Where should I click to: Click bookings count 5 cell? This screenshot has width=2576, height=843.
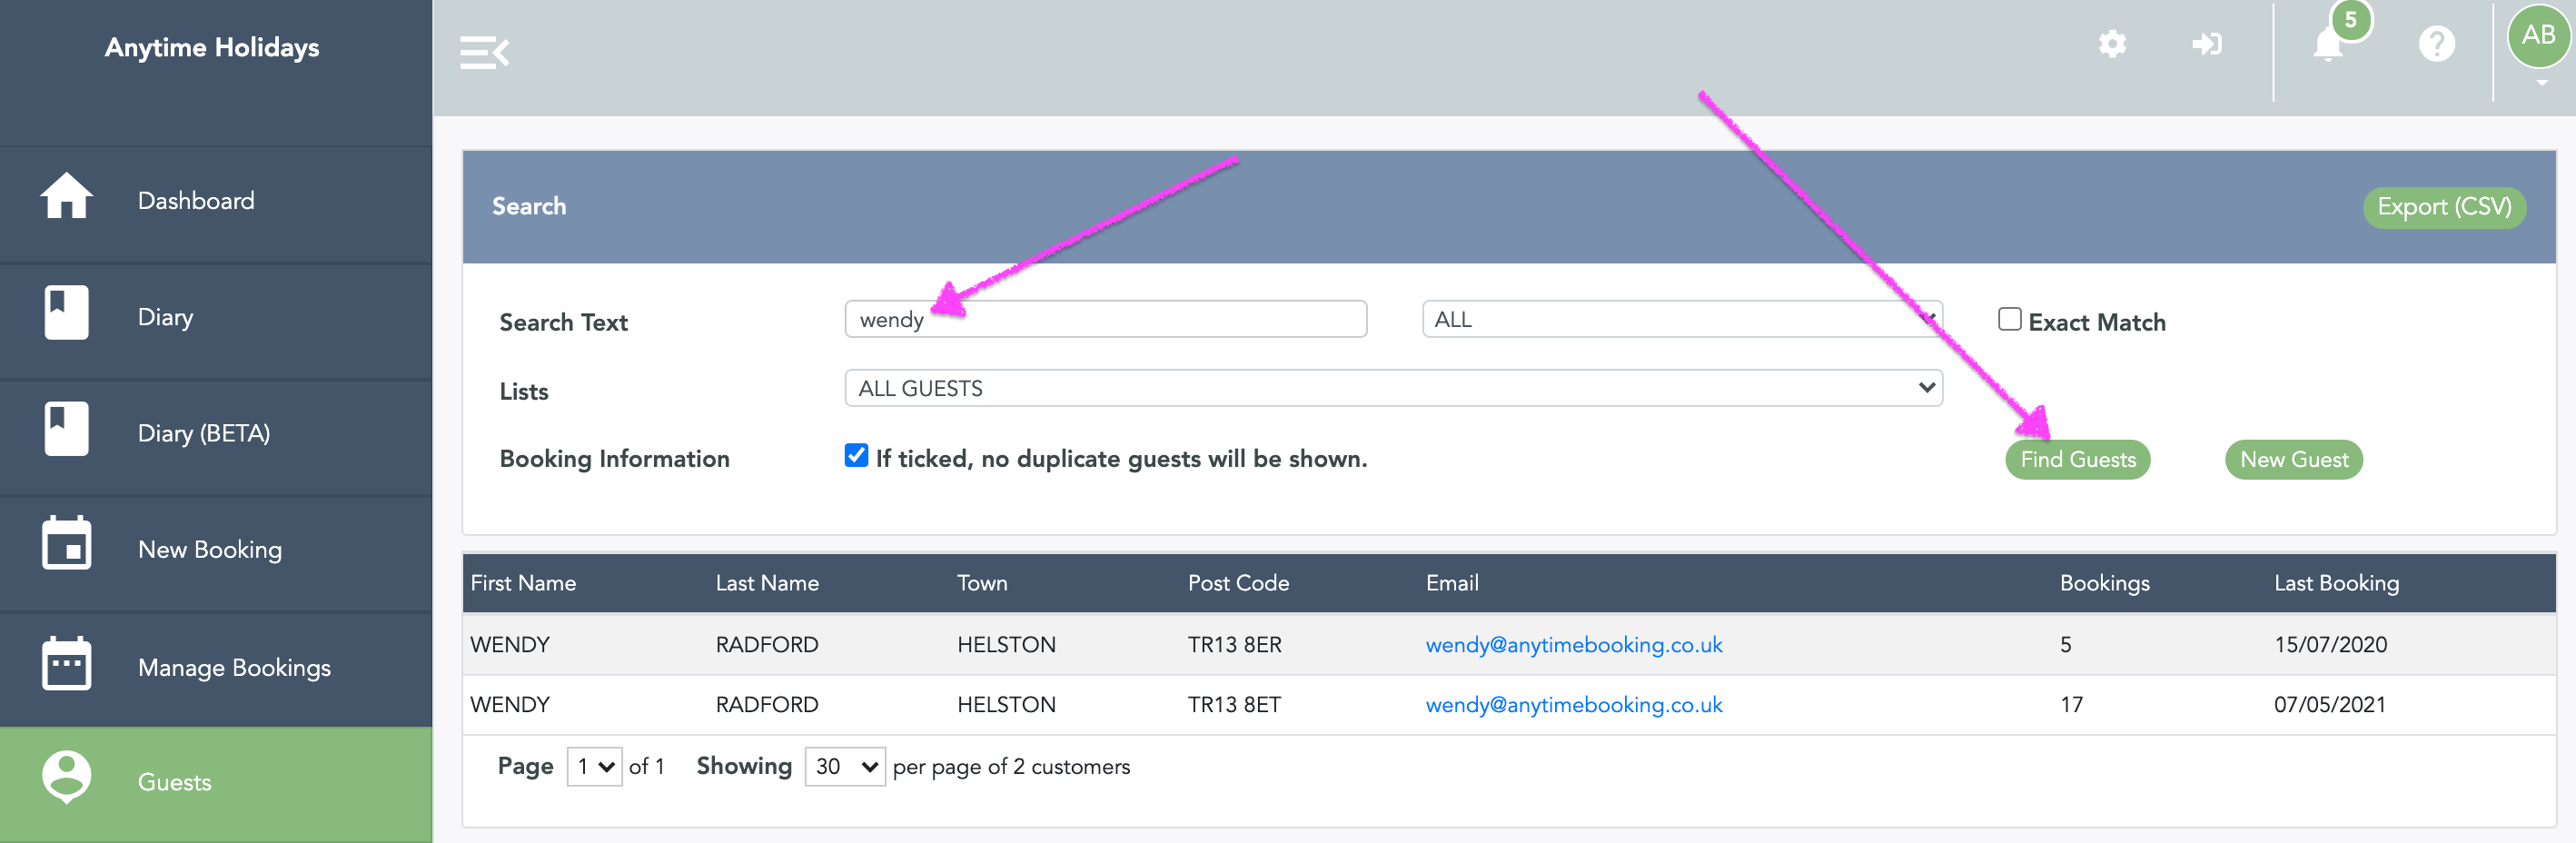pyautogui.click(x=2065, y=645)
